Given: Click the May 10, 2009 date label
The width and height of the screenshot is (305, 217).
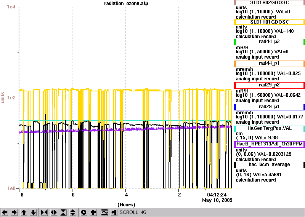Looking at the screenshot, I should (217, 200).
